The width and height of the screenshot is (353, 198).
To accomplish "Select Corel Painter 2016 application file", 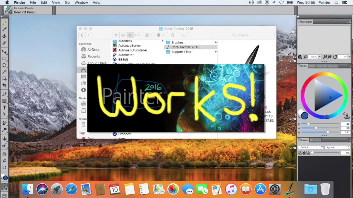I will (191, 47).
